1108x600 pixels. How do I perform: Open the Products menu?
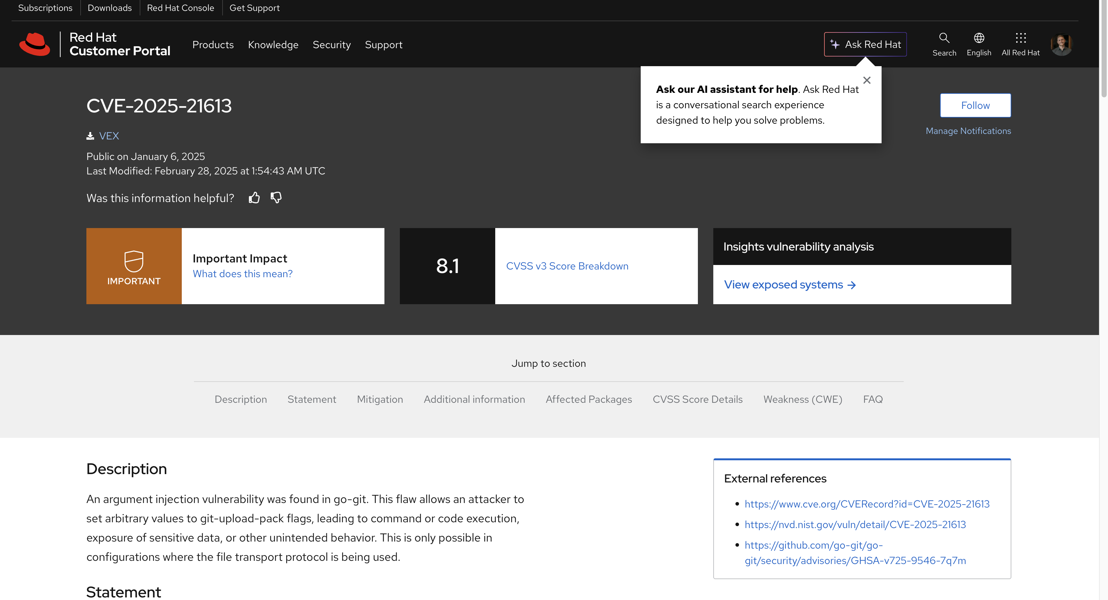[213, 45]
